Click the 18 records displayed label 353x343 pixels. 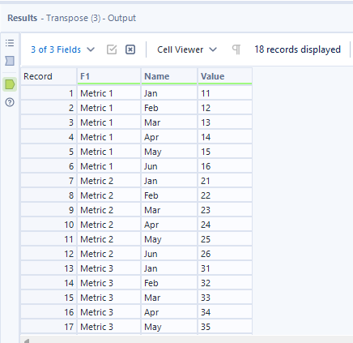tap(297, 49)
